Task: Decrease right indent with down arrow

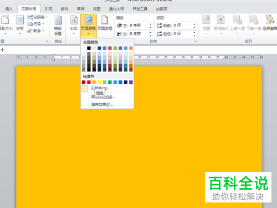Action: [151, 35]
